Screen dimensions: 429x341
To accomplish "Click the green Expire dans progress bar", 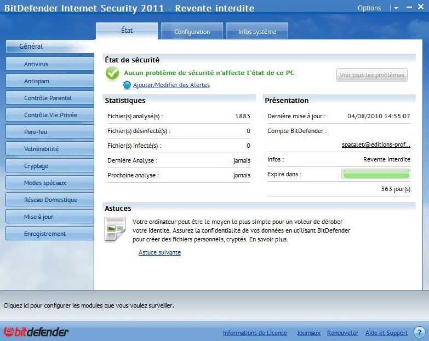I will pyautogui.click(x=376, y=174).
